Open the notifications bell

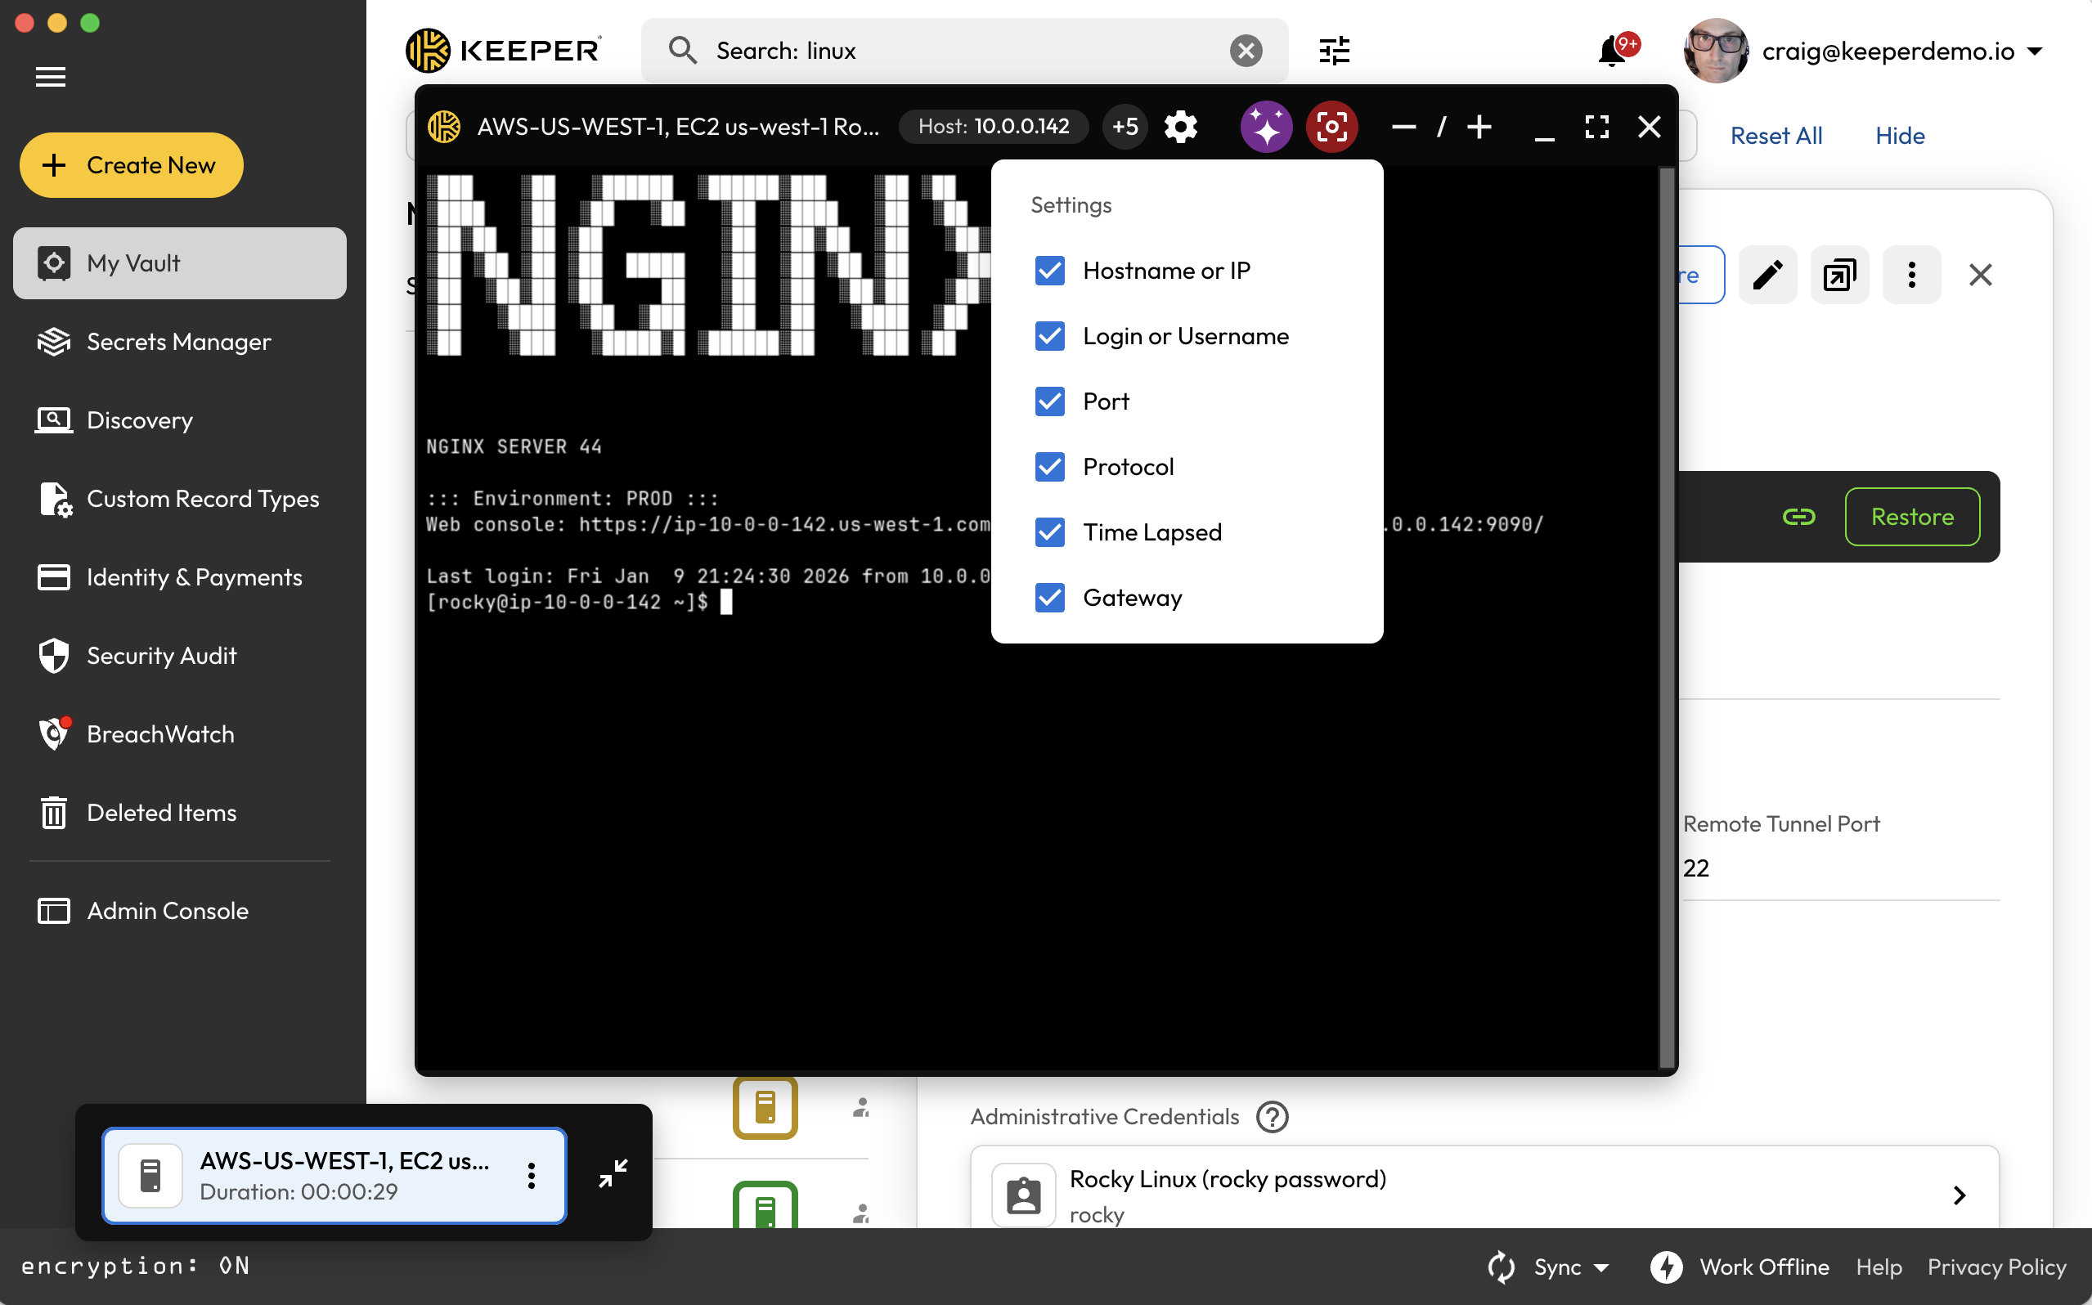click(1610, 51)
